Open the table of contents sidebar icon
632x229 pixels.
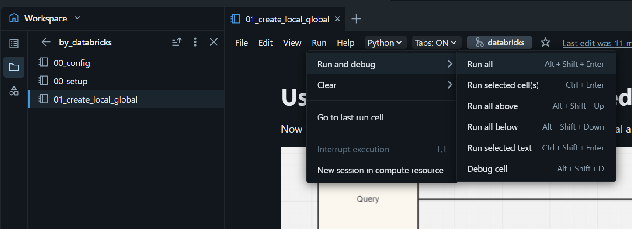(x=14, y=44)
